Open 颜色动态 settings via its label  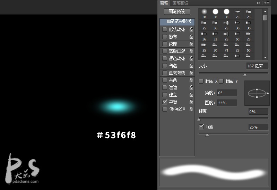177,58
